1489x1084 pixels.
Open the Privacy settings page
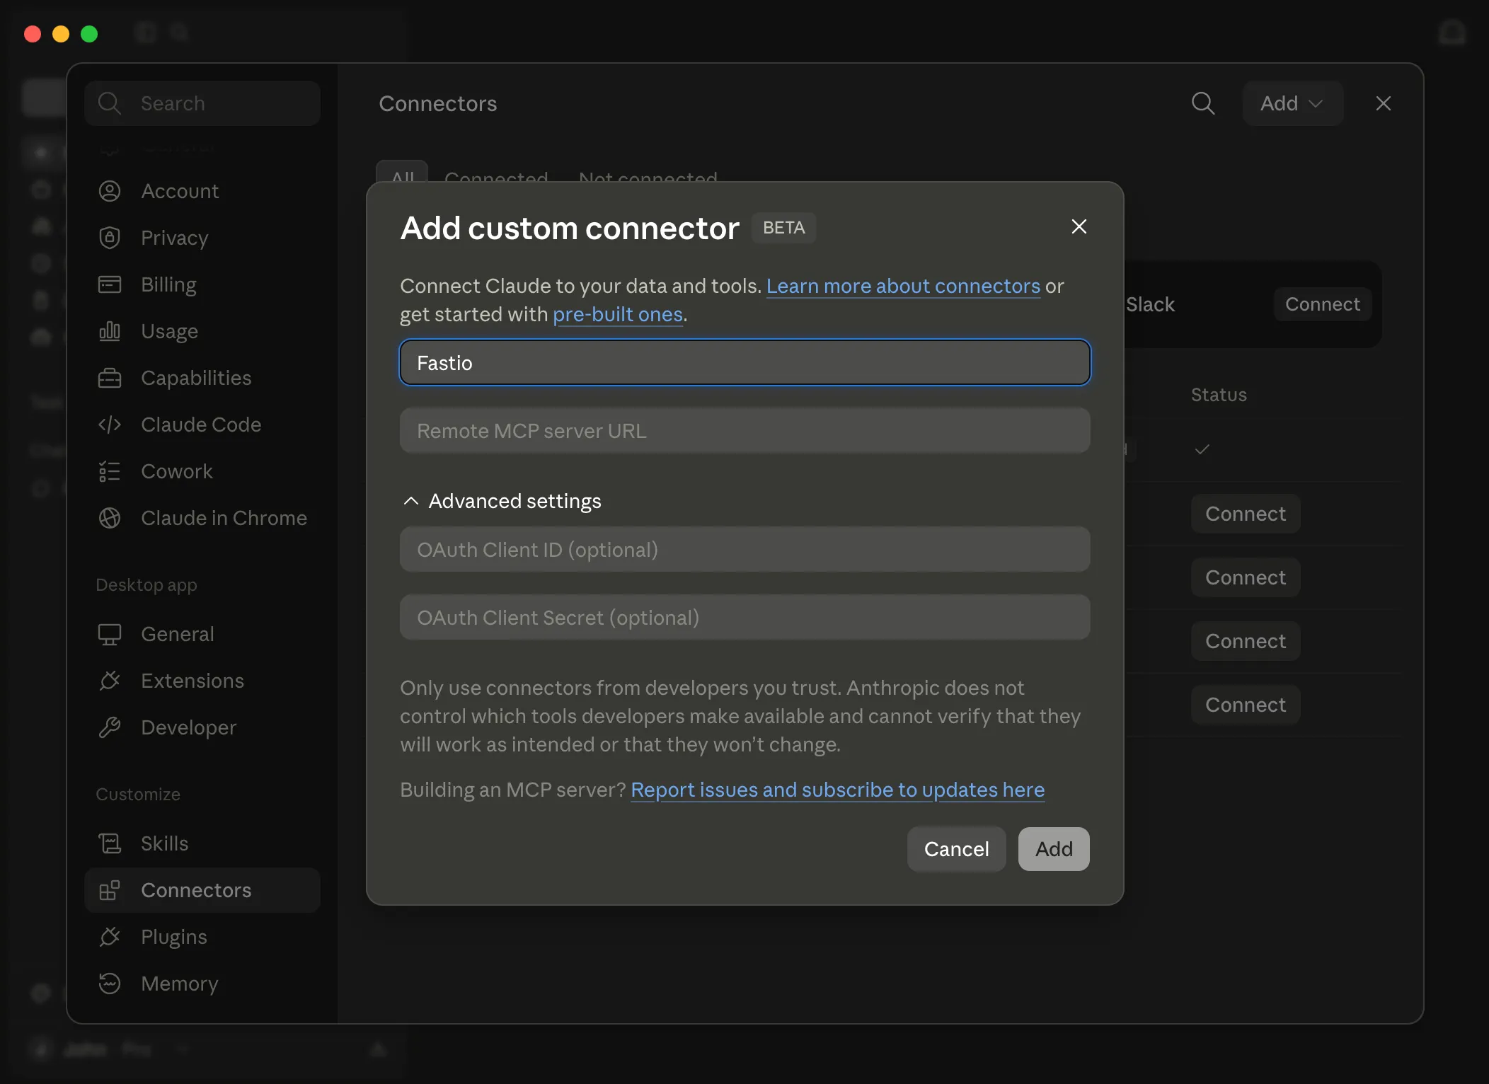coord(202,238)
